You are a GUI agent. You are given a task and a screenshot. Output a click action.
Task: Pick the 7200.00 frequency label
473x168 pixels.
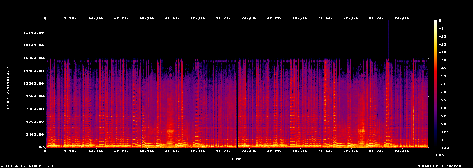click(35, 109)
